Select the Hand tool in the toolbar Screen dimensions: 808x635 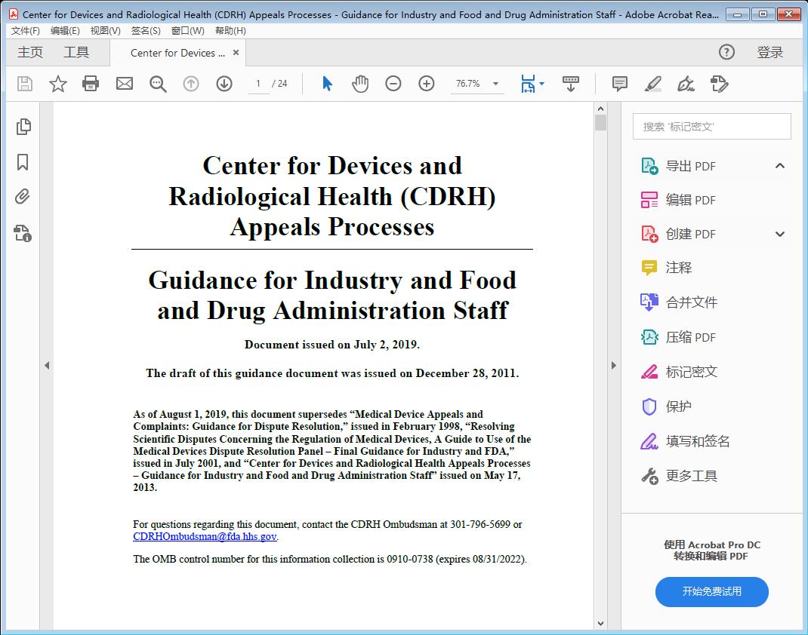[x=360, y=84]
